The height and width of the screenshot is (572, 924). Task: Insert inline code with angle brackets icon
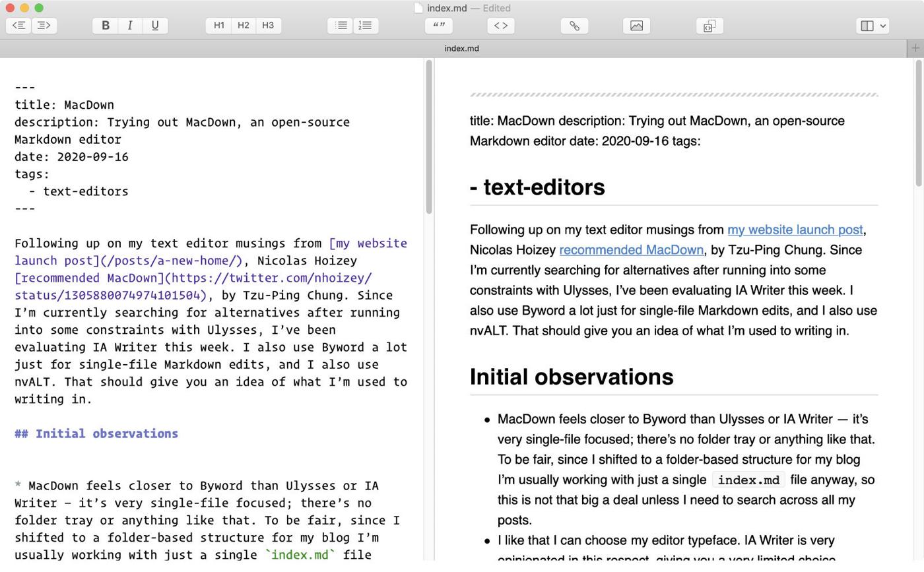(x=501, y=26)
